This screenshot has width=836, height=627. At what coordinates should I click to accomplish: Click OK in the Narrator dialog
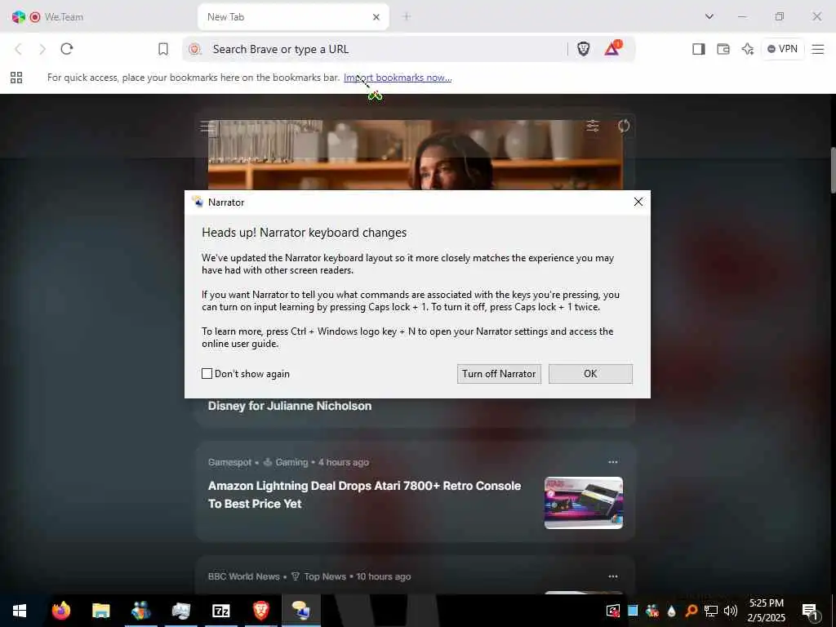coord(590,374)
